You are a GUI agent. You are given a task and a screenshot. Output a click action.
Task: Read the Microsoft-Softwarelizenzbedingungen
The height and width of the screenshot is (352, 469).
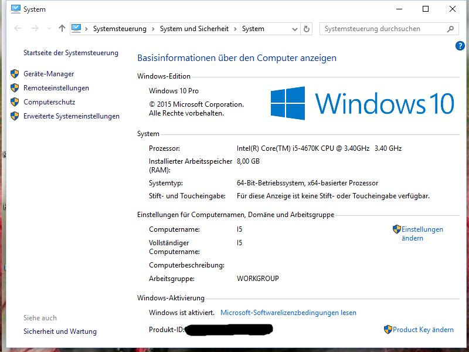coord(288,313)
